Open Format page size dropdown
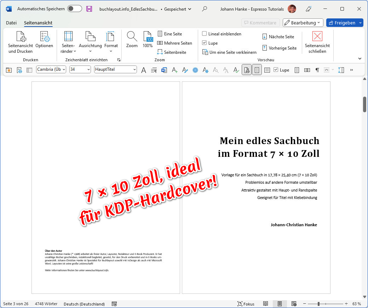The height and width of the screenshot is (308, 368). tap(111, 42)
